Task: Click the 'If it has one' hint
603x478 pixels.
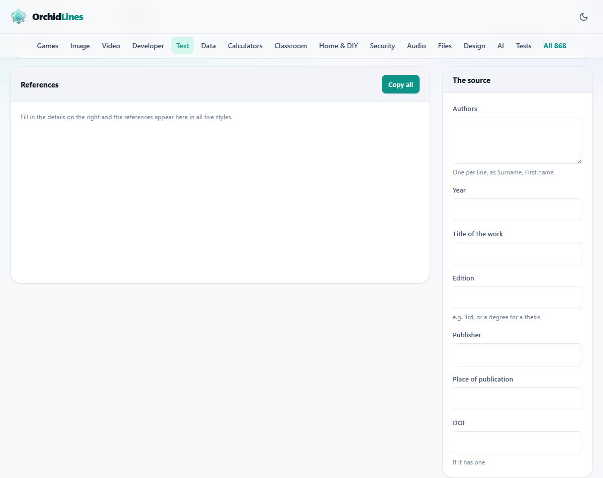Action: coord(469,462)
